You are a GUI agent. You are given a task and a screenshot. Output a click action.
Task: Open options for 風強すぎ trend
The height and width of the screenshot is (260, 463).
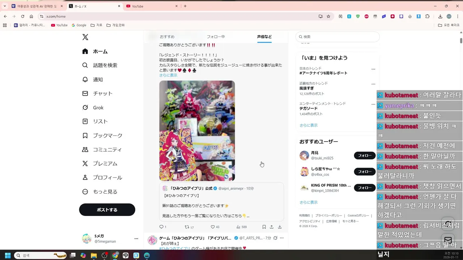(x=373, y=84)
